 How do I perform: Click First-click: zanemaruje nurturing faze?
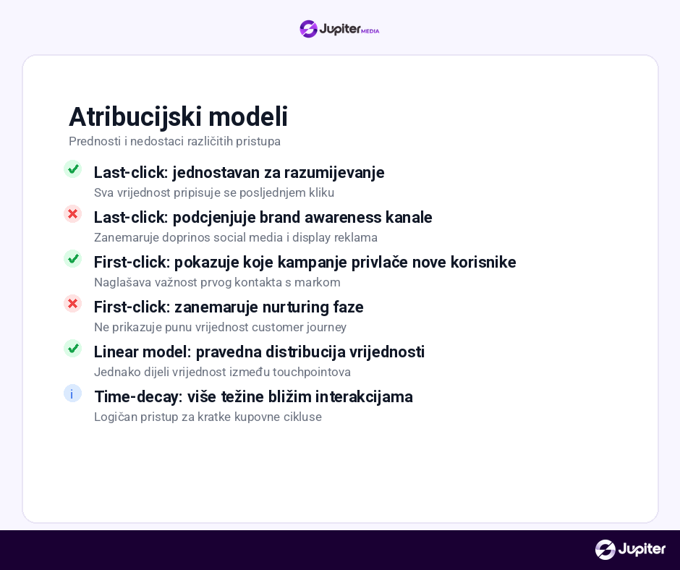(x=229, y=307)
